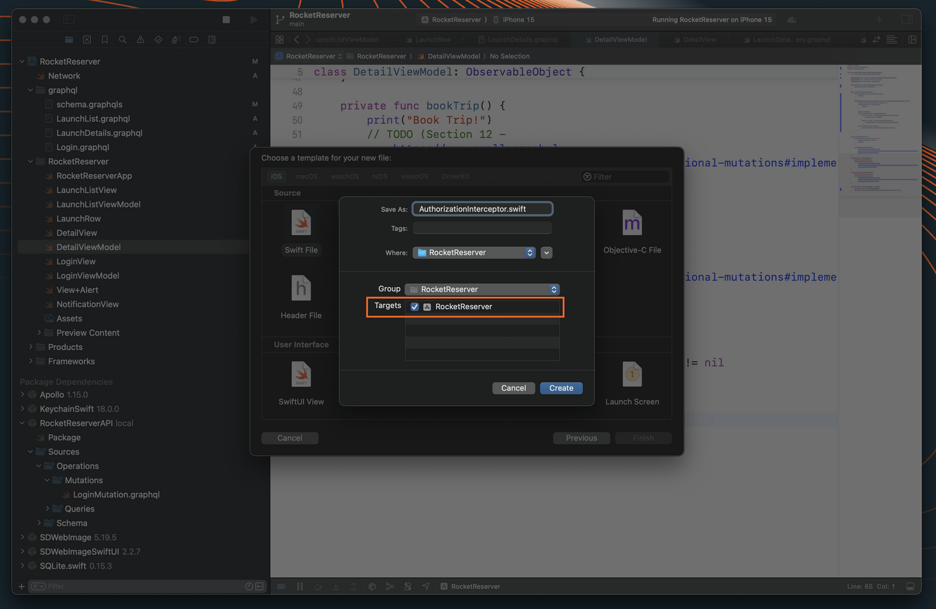The image size is (936, 609).
Task: Uncheck the RocketReserver target checkbox
Action: click(415, 306)
